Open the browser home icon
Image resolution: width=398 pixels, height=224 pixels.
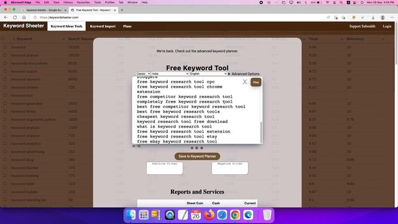[x=24, y=17]
